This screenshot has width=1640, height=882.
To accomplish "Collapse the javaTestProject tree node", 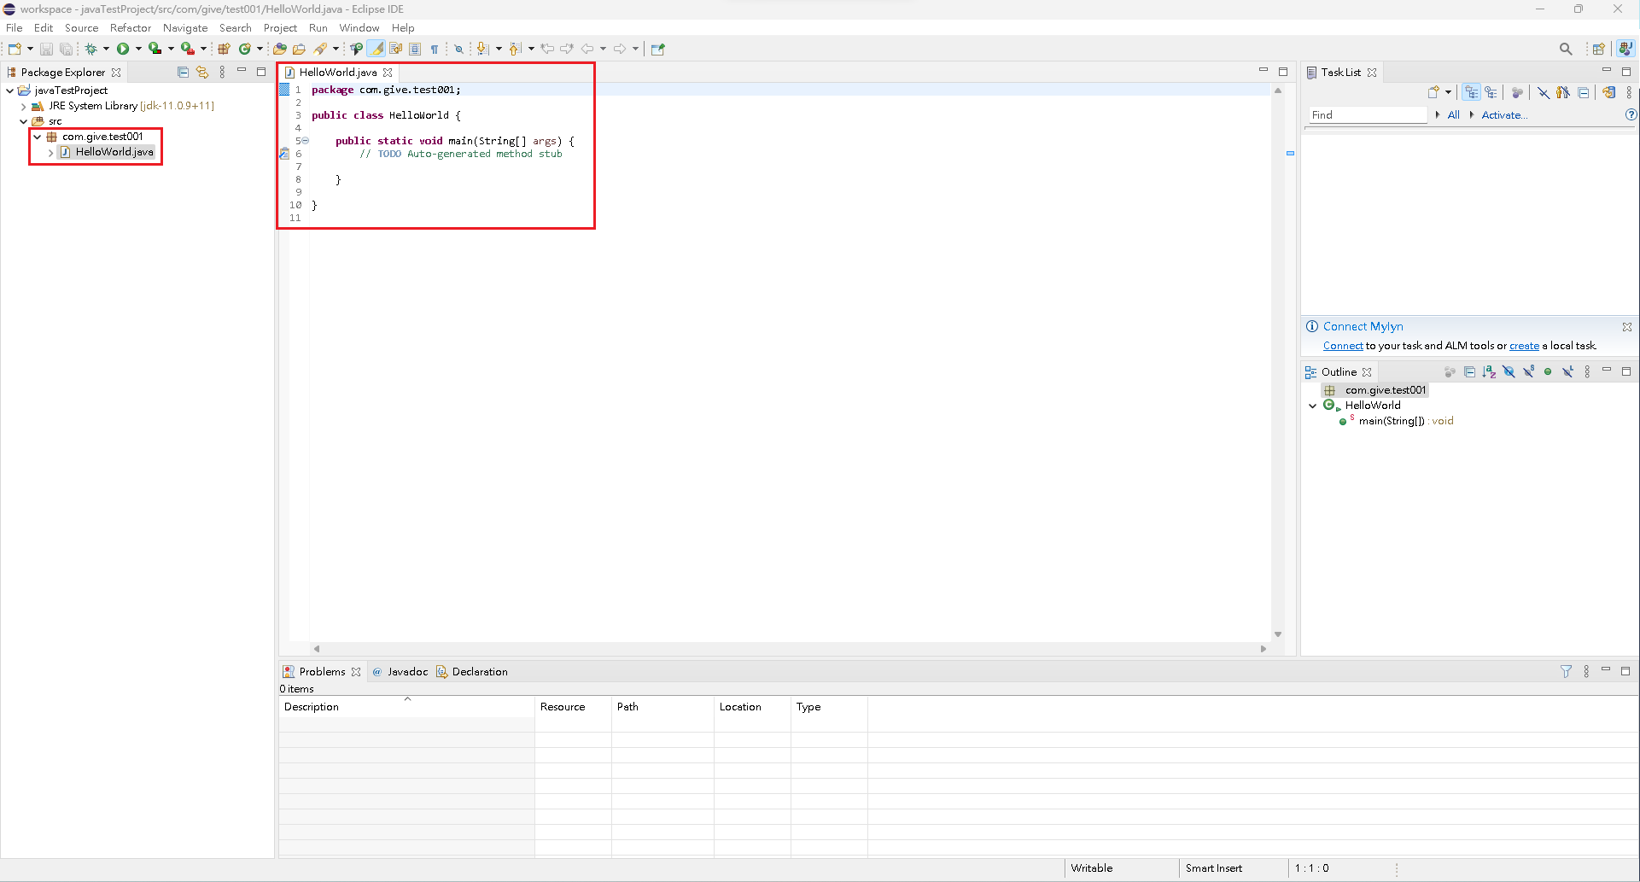I will [x=10, y=91].
